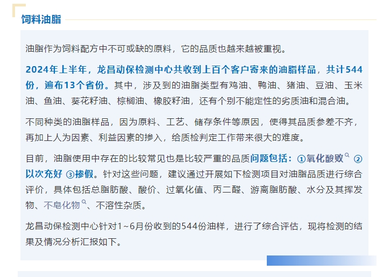This screenshot has height=277, width=390.
Task: Click the bold text ③掺假
Action: 80,174
